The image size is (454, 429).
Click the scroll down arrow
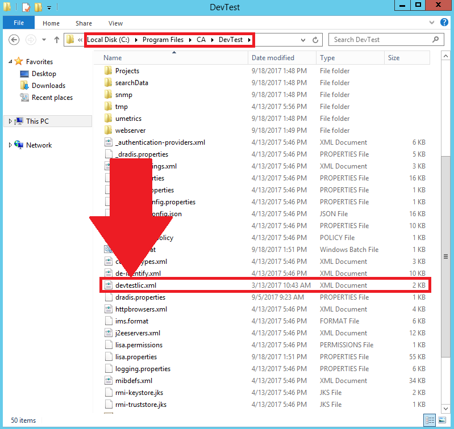[x=445, y=408]
